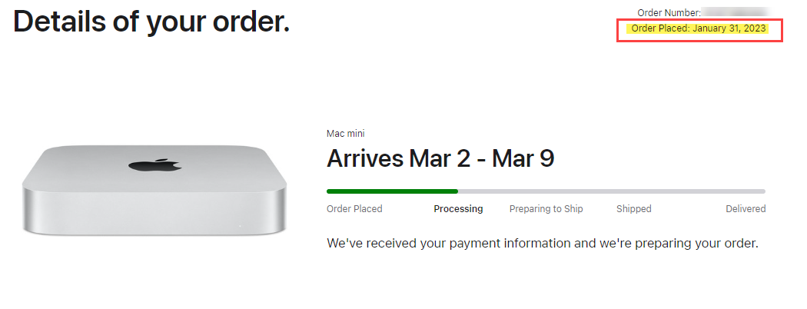This screenshot has height=309, width=807.
Task: Click the Order Number label
Action: tap(669, 13)
